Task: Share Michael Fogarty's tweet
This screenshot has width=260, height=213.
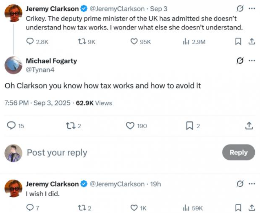Action: (249, 126)
